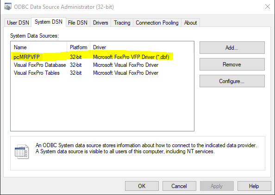Click the Remove button
Image resolution: width=275 pixels, height=195 pixels.
[232, 65]
